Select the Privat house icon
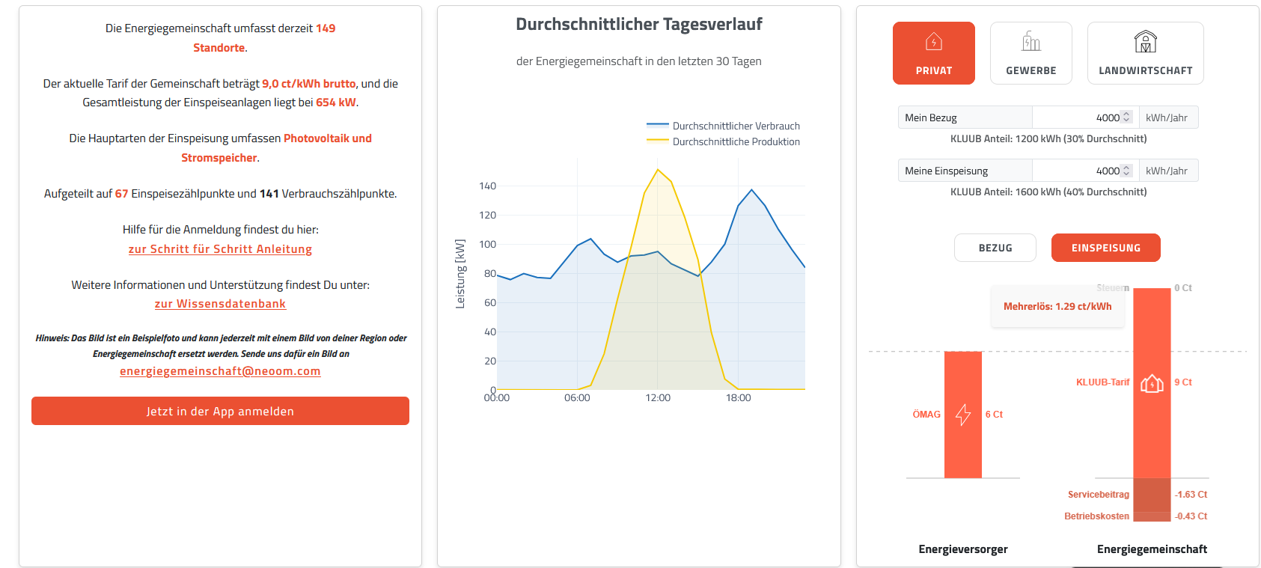Image resolution: width=1261 pixels, height=568 pixels. [933, 42]
